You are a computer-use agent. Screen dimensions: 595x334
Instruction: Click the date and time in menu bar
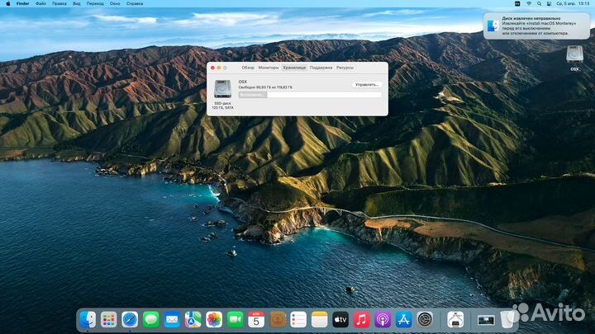(573, 3)
